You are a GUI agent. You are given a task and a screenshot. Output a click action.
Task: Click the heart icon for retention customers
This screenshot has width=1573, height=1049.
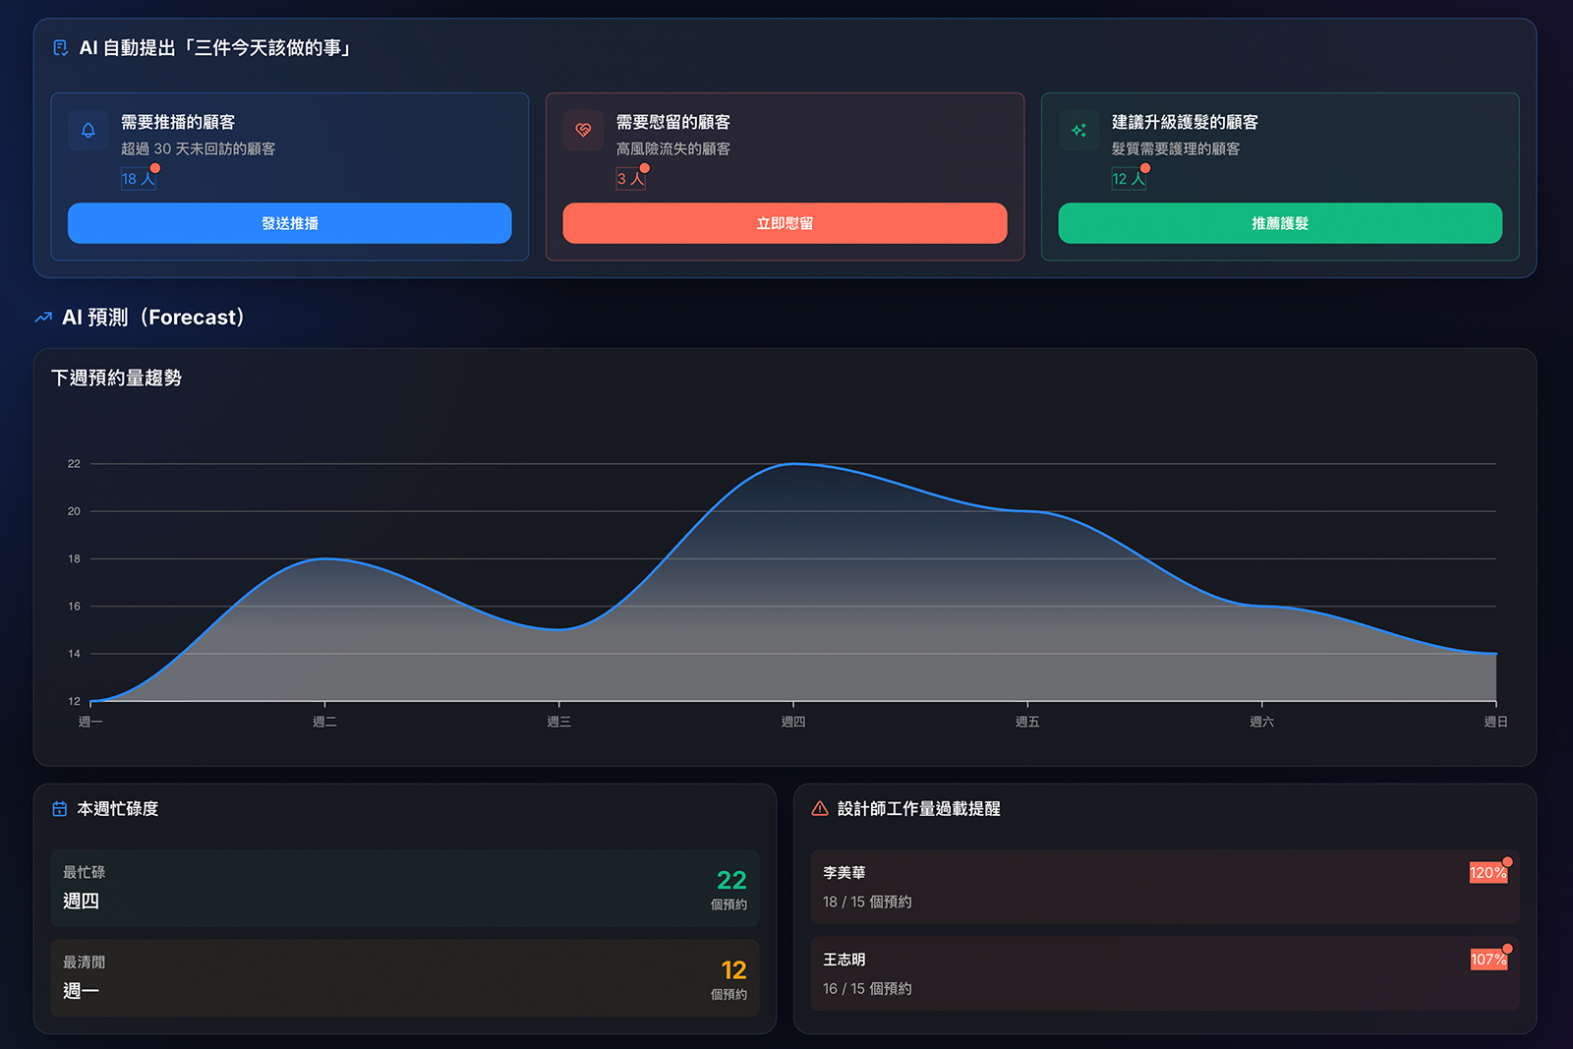coord(583,131)
